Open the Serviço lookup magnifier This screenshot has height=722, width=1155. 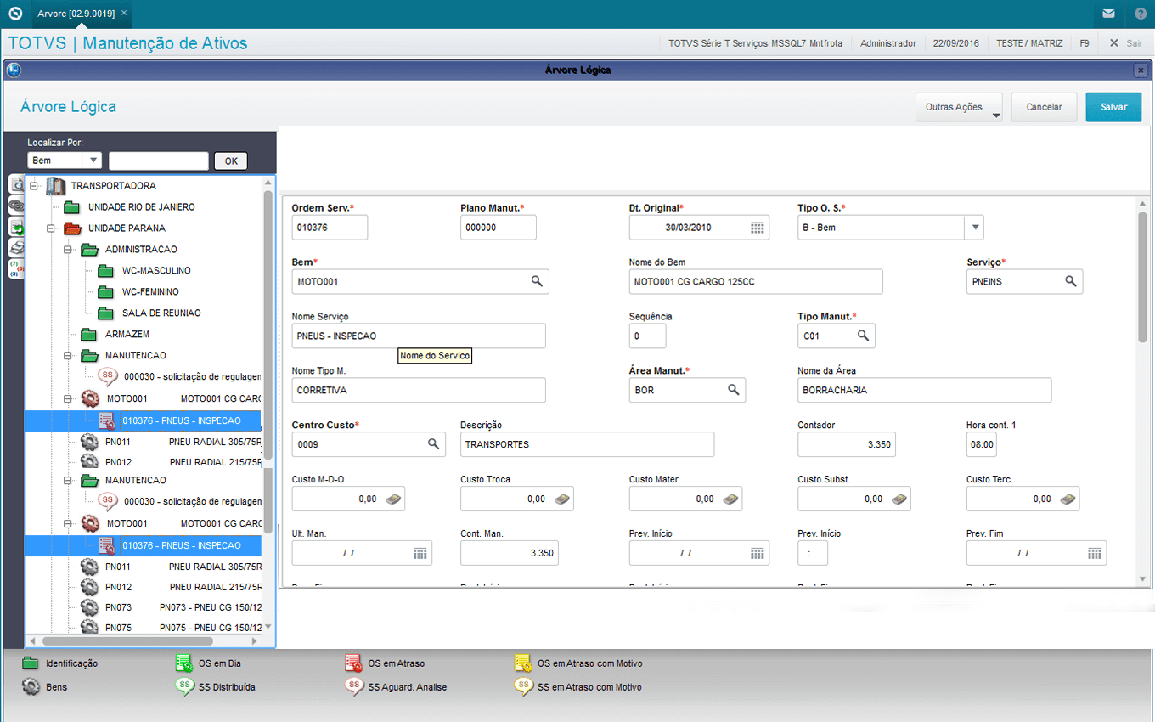pos(1071,281)
